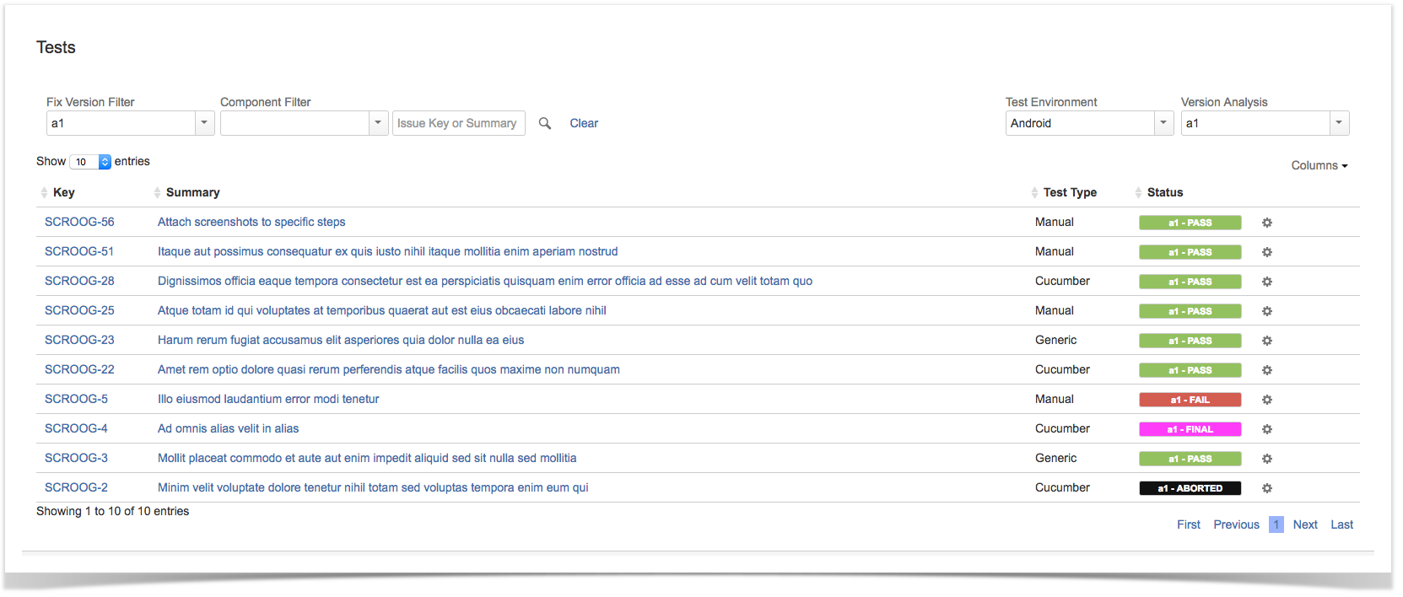Open issue SCROOG-56
This screenshot has height=597, width=1403.
pos(79,222)
